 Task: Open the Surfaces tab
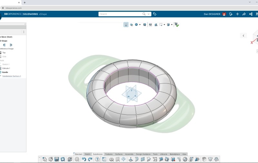[119, 154]
